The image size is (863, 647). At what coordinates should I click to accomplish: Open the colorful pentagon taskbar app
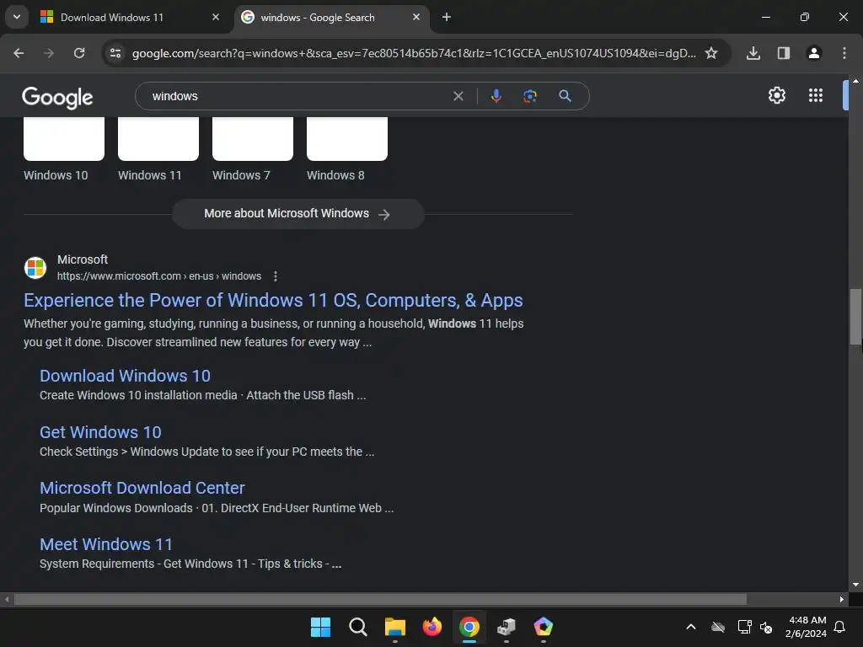[543, 627]
